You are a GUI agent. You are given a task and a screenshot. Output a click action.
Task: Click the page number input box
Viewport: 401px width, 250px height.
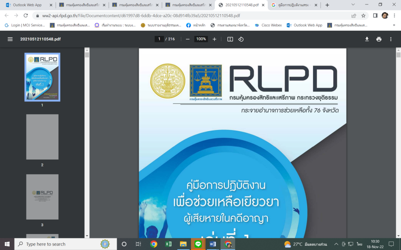coord(159,39)
